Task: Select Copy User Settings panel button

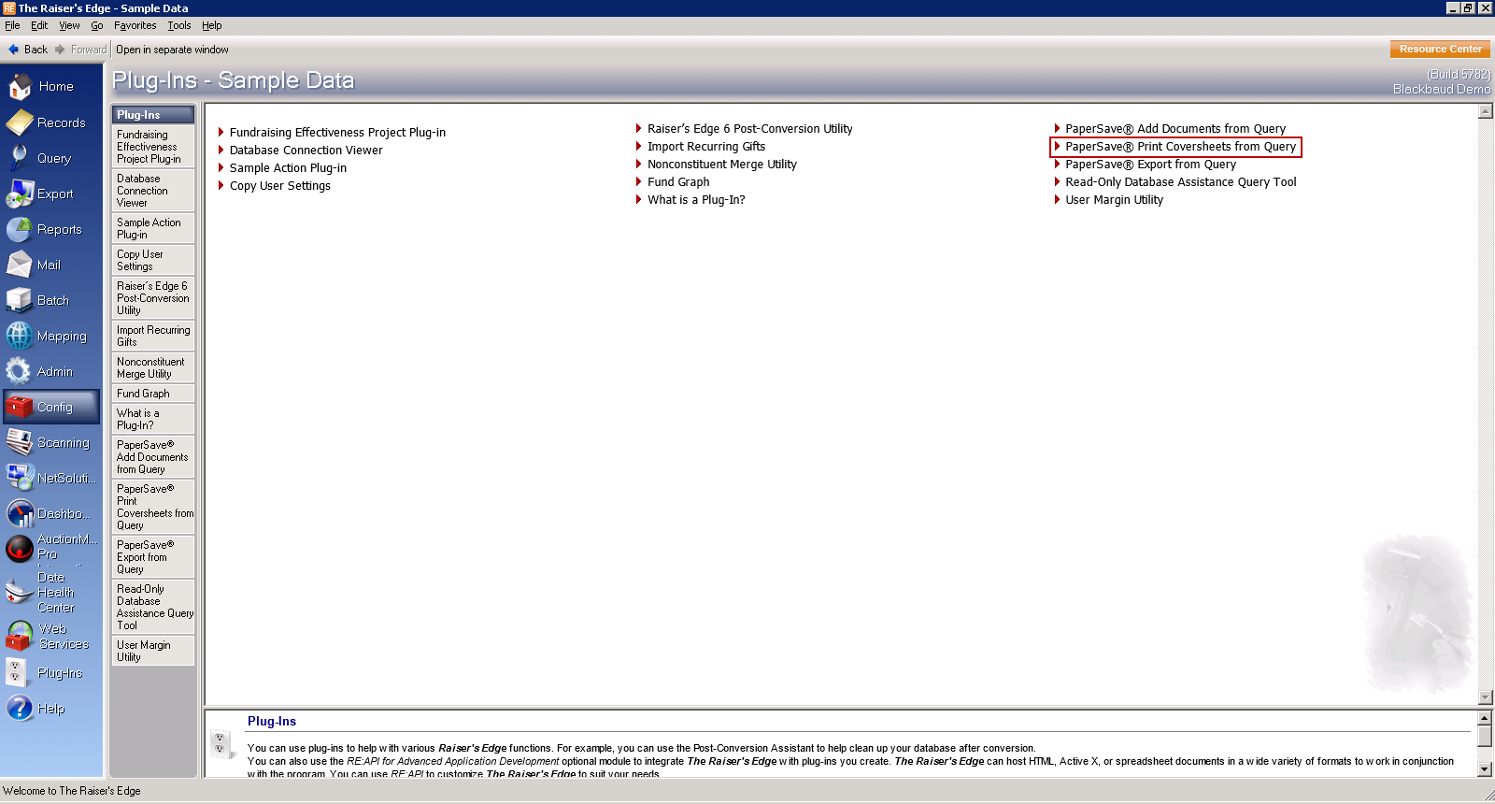Action: (153, 261)
